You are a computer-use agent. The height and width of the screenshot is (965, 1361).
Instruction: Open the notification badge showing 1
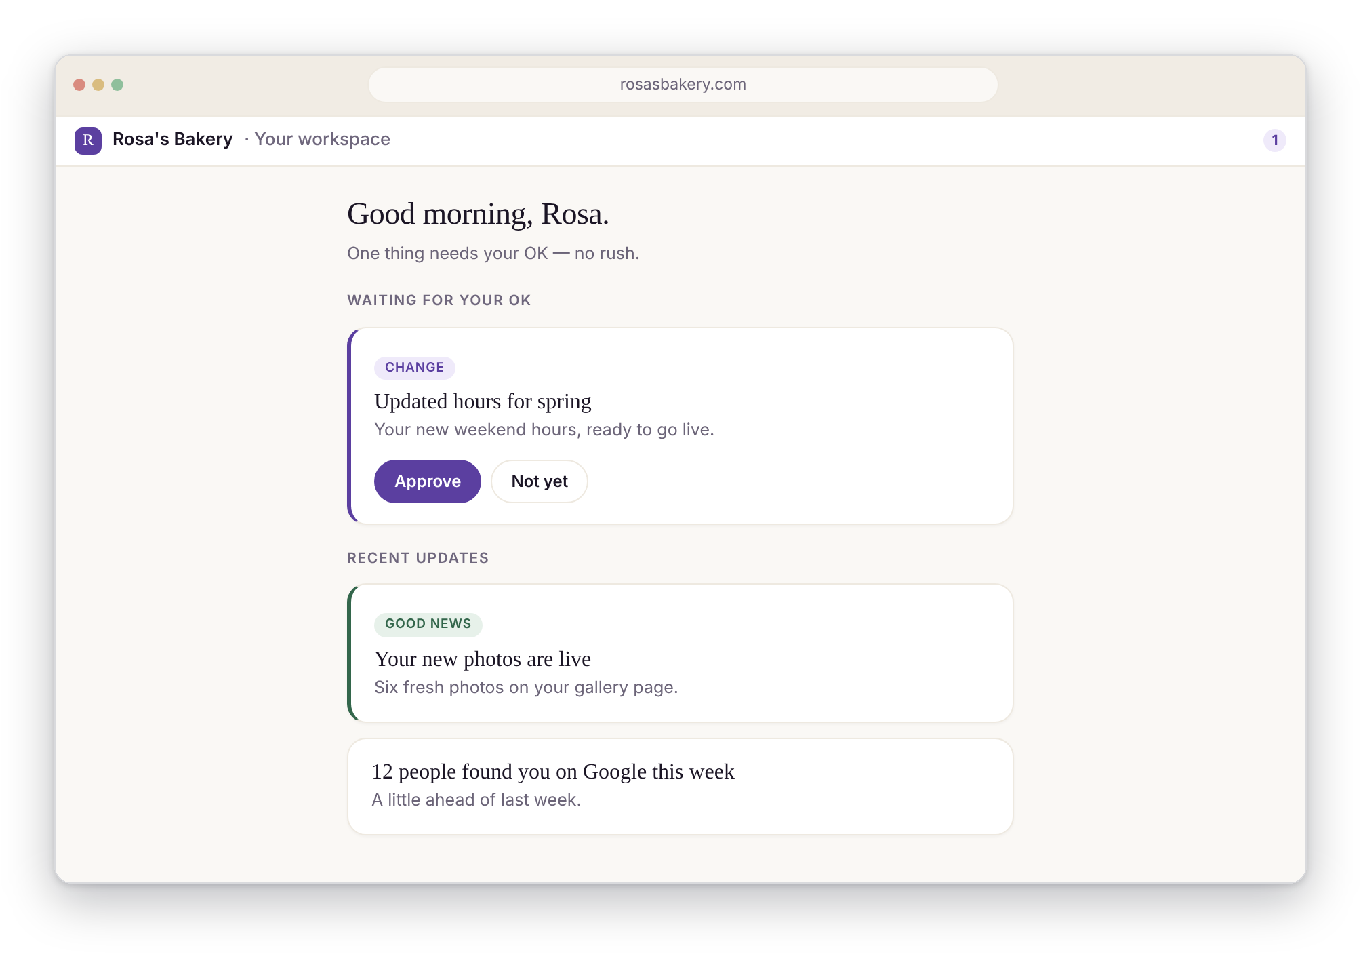coord(1274,140)
